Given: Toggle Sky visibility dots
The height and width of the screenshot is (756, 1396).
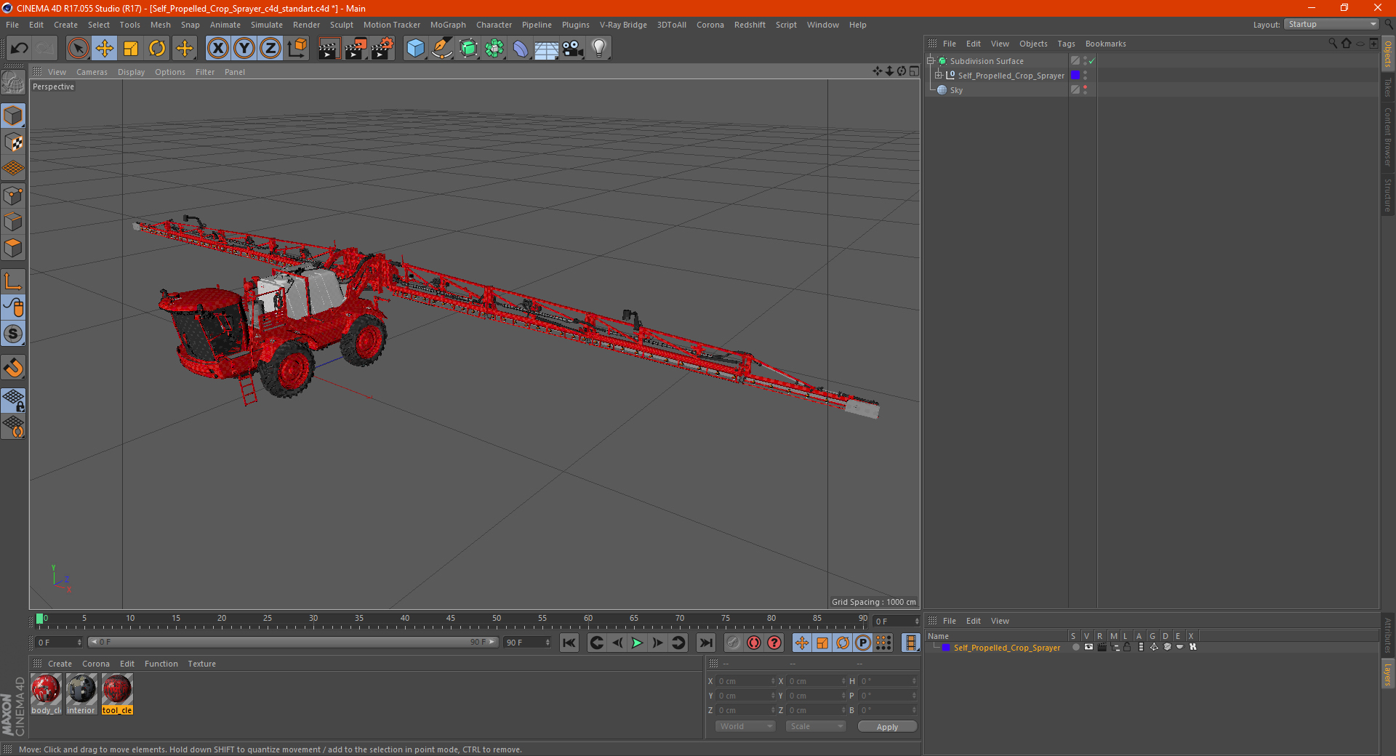Looking at the screenshot, I should (x=1085, y=89).
